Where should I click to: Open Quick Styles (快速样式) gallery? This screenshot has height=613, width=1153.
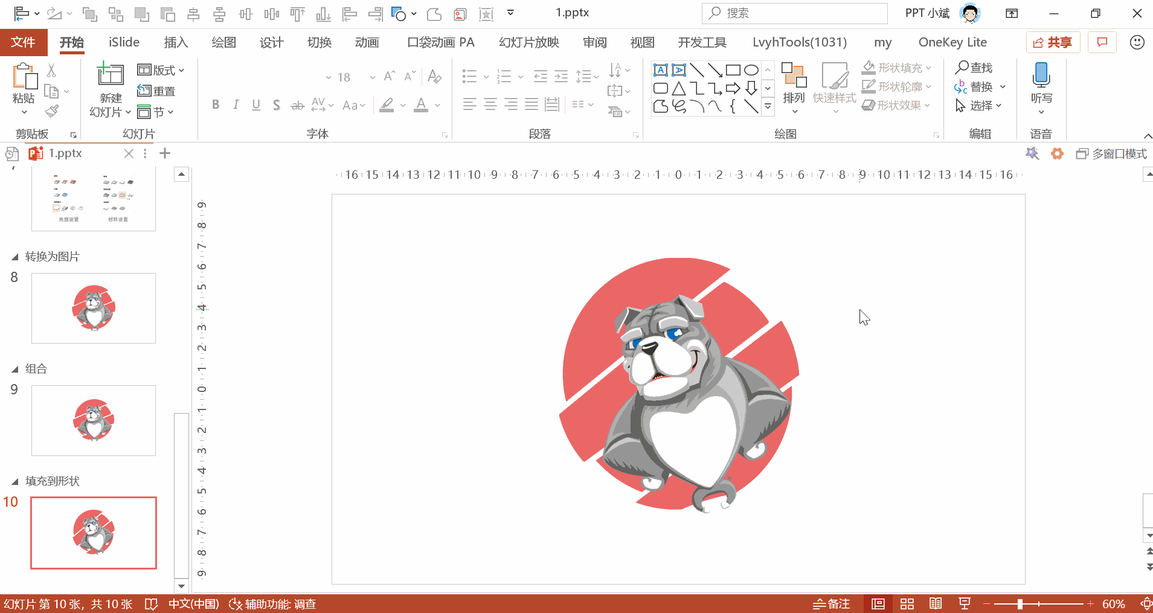click(835, 88)
